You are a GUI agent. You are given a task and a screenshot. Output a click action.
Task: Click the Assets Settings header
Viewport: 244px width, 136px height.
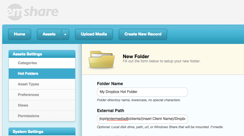click(x=42, y=54)
